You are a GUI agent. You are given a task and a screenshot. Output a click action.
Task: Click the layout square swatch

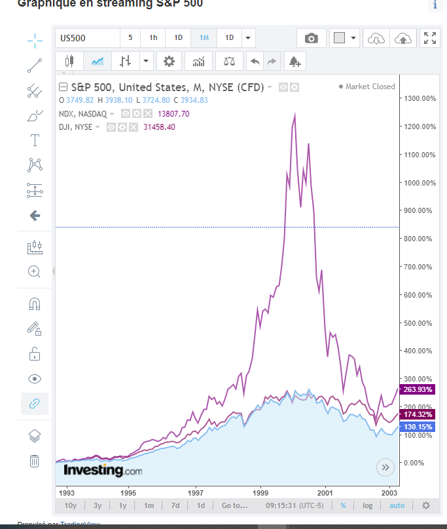(x=339, y=38)
